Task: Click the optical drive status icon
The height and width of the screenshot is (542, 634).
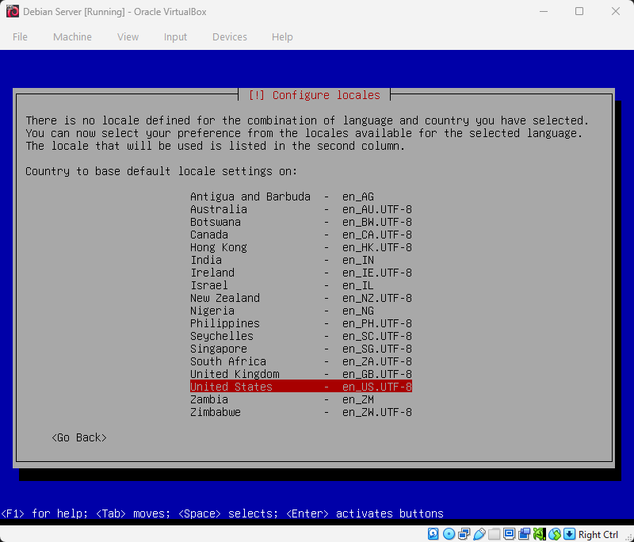Action: (x=449, y=533)
